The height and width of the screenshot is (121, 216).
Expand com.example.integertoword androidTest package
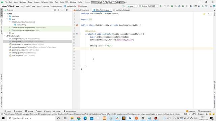coord(10,28)
